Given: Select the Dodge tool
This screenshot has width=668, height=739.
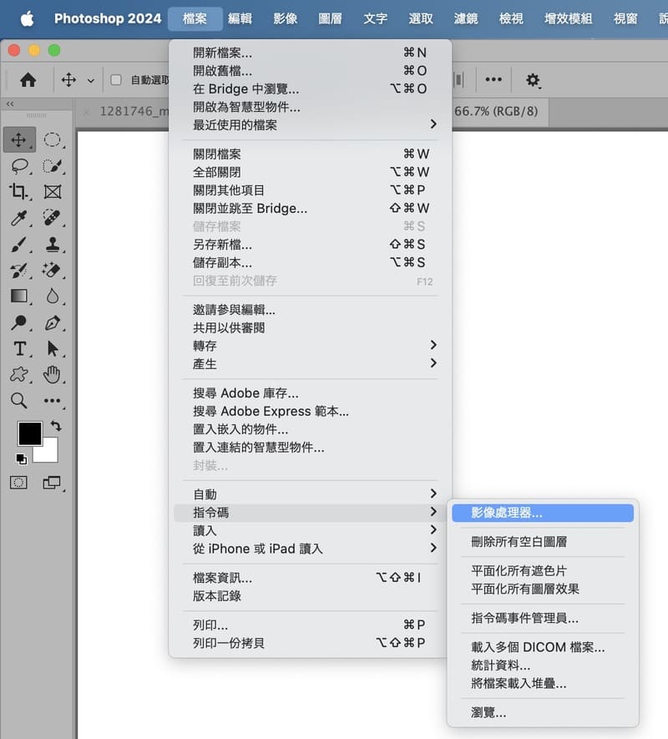Looking at the screenshot, I should click(x=19, y=322).
